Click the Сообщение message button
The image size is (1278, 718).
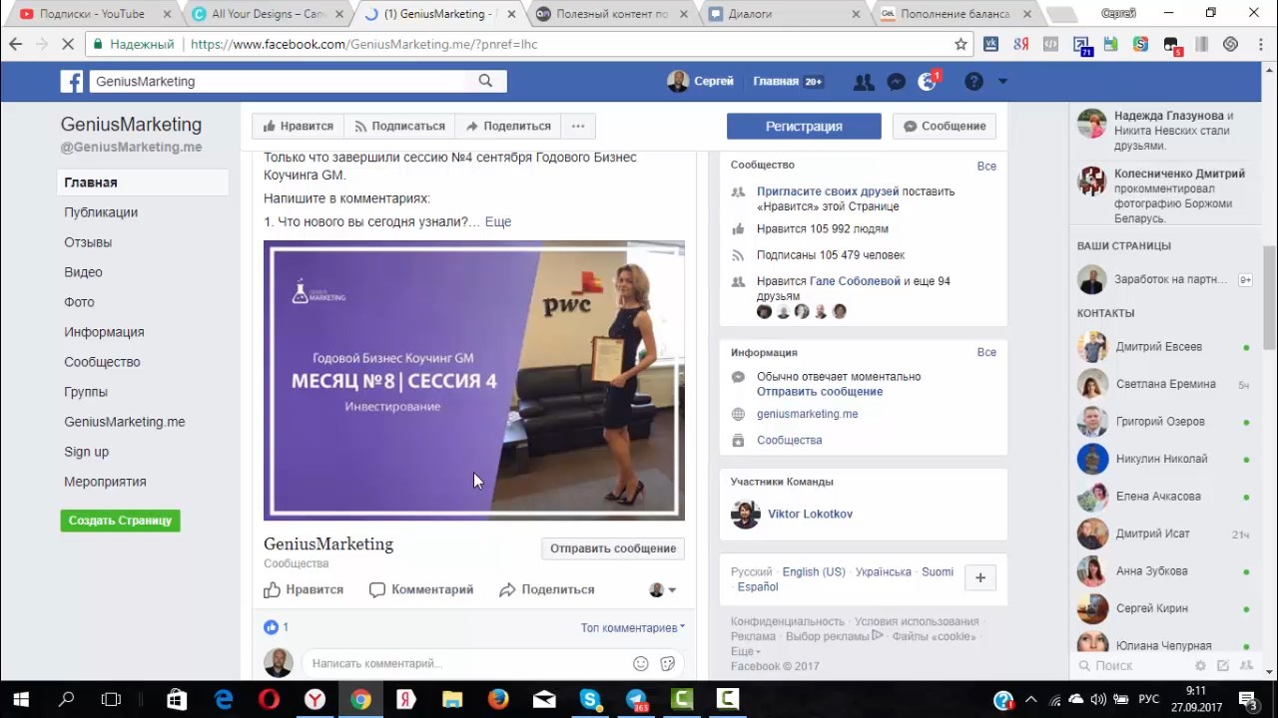pyautogui.click(x=945, y=126)
